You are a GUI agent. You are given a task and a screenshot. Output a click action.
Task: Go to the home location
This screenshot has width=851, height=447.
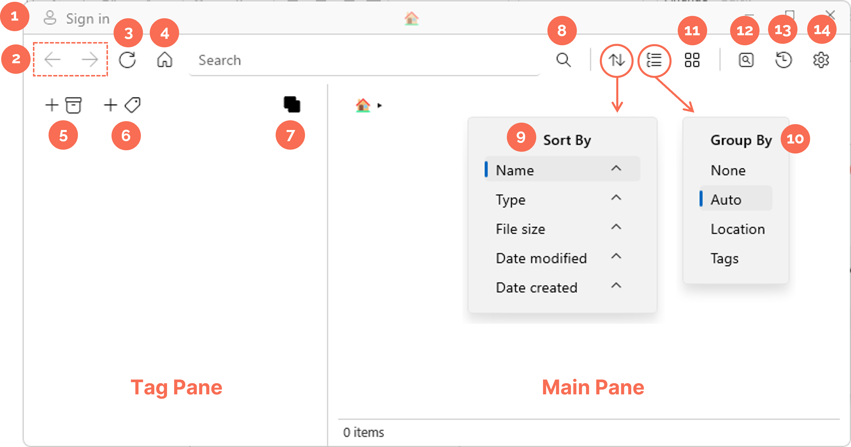165,60
